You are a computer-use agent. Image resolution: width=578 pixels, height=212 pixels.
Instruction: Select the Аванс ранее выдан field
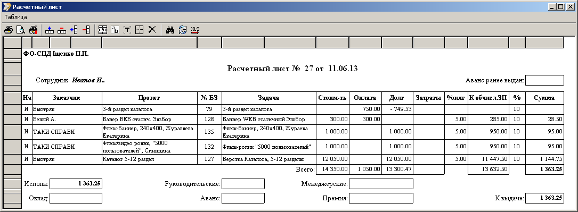click(x=544, y=80)
